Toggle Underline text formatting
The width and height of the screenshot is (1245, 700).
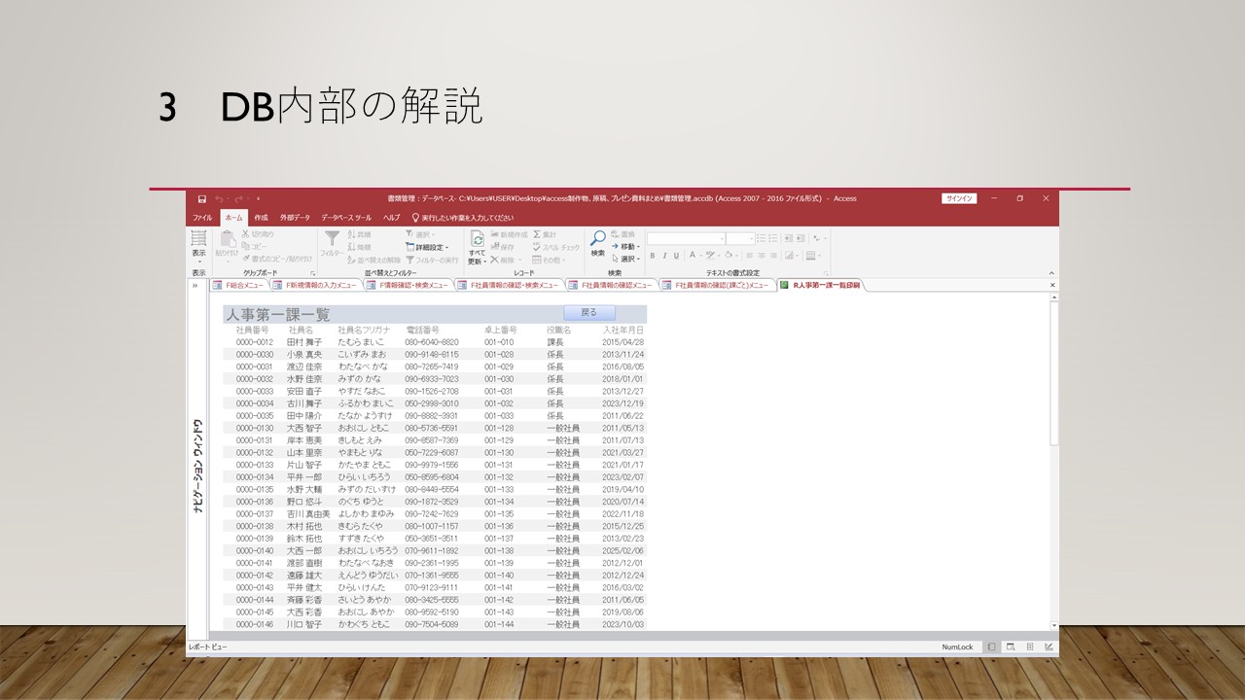point(678,256)
